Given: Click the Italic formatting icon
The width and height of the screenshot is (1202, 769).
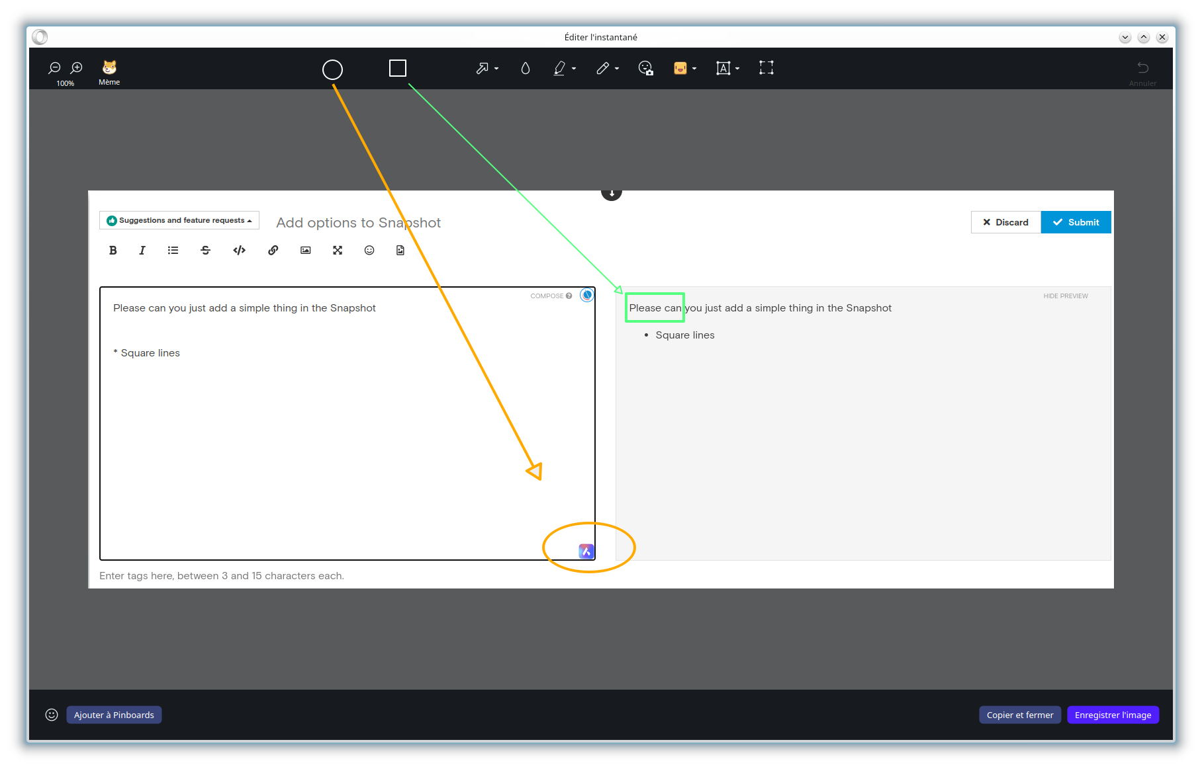Looking at the screenshot, I should click(x=142, y=250).
